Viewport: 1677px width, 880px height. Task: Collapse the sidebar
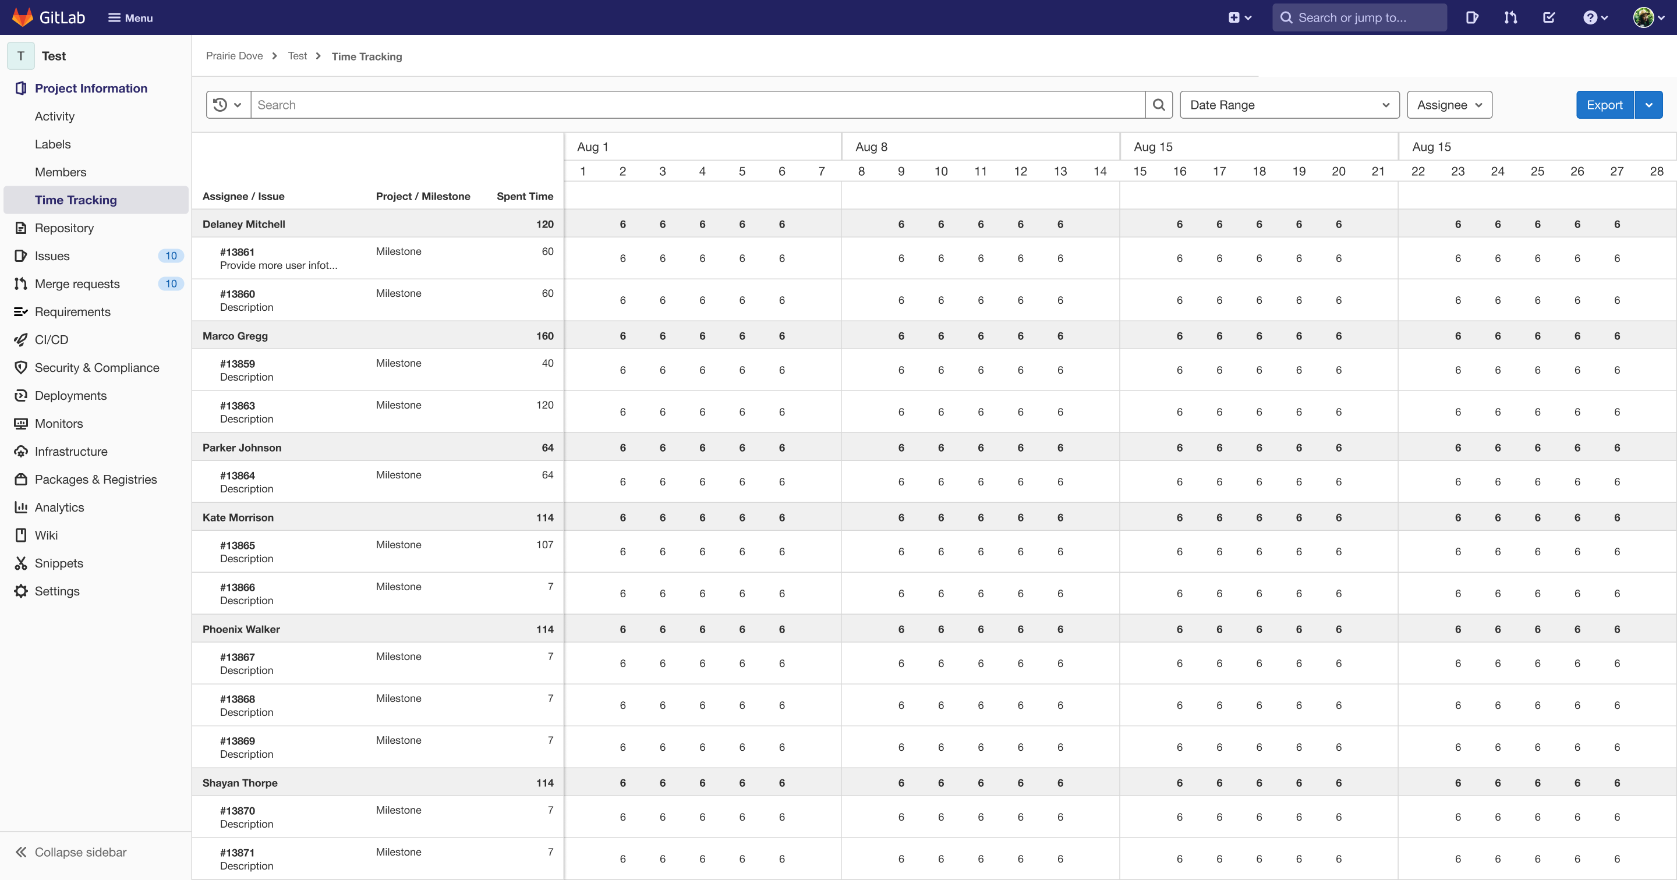72,852
